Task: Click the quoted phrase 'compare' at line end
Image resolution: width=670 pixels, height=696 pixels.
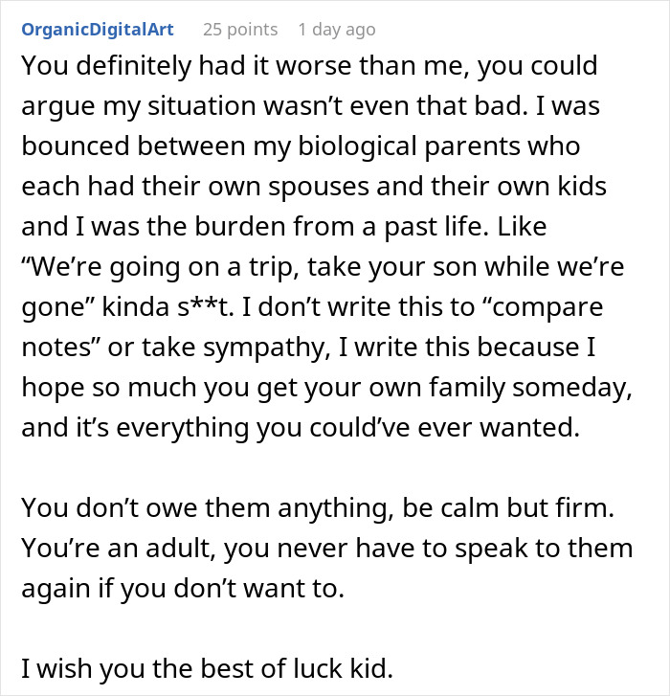Action: tap(542, 307)
